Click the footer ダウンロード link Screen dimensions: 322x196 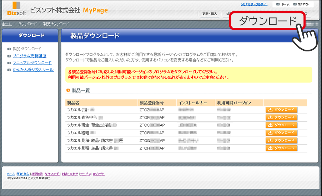coord(52,174)
